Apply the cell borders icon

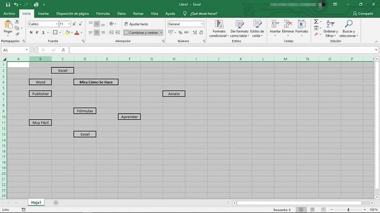[55, 33]
